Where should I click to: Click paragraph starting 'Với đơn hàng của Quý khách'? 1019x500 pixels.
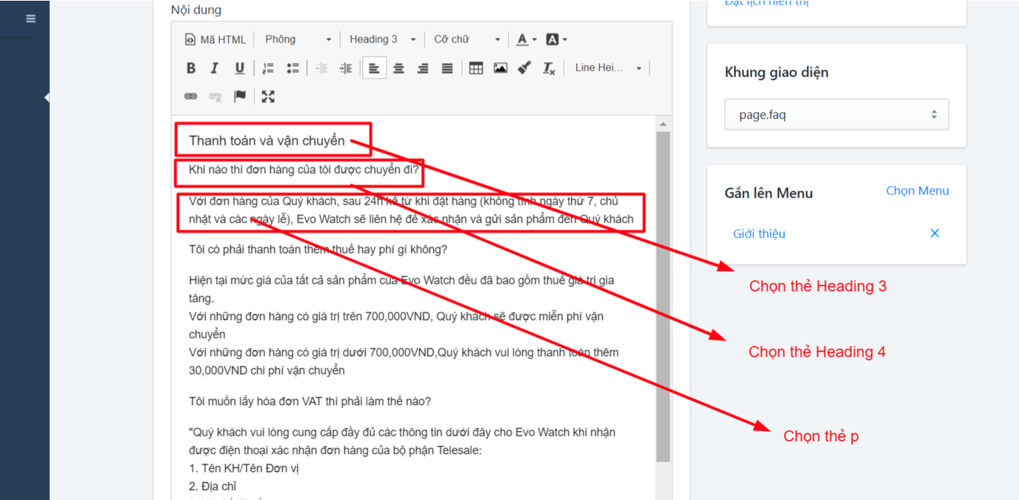click(411, 210)
